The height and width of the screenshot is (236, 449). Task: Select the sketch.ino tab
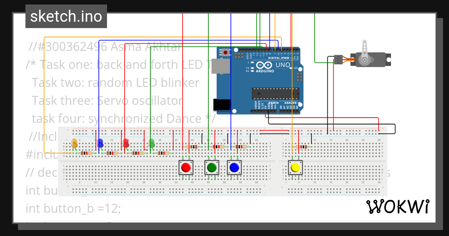(66, 16)
